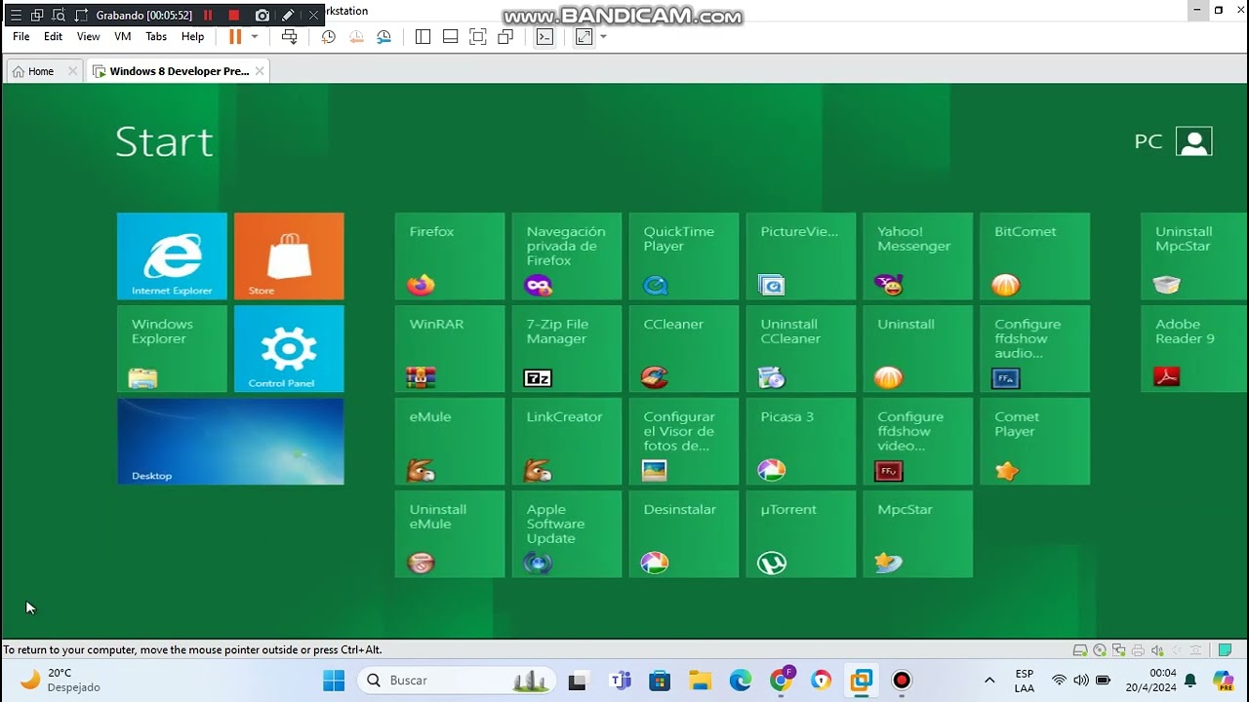Image resolution: width=1249 pixels, height=702 pixels.
Task: Open the BitComet tile
Action: pos(1035,255)
